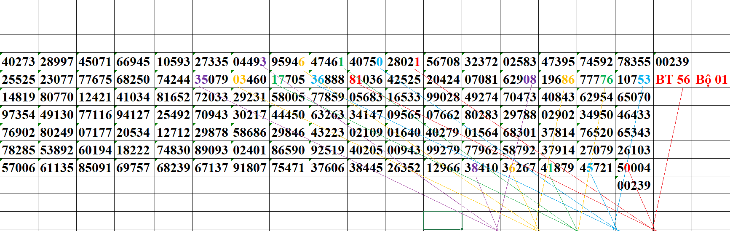
Task: Select the cell containing 92519
Action: pyautogui.click(x=328, y=150)
